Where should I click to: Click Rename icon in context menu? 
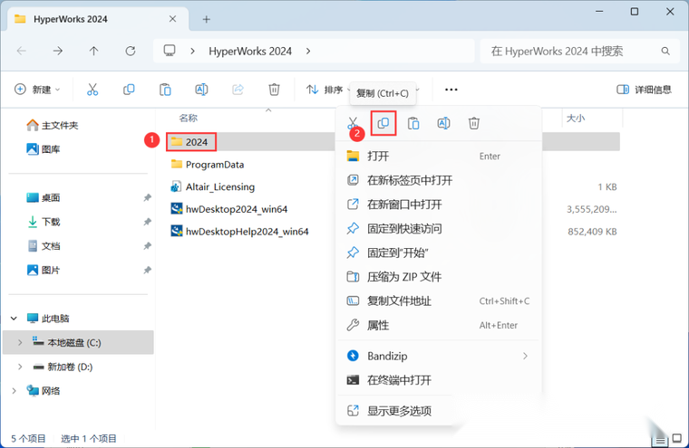click(443, 123)
